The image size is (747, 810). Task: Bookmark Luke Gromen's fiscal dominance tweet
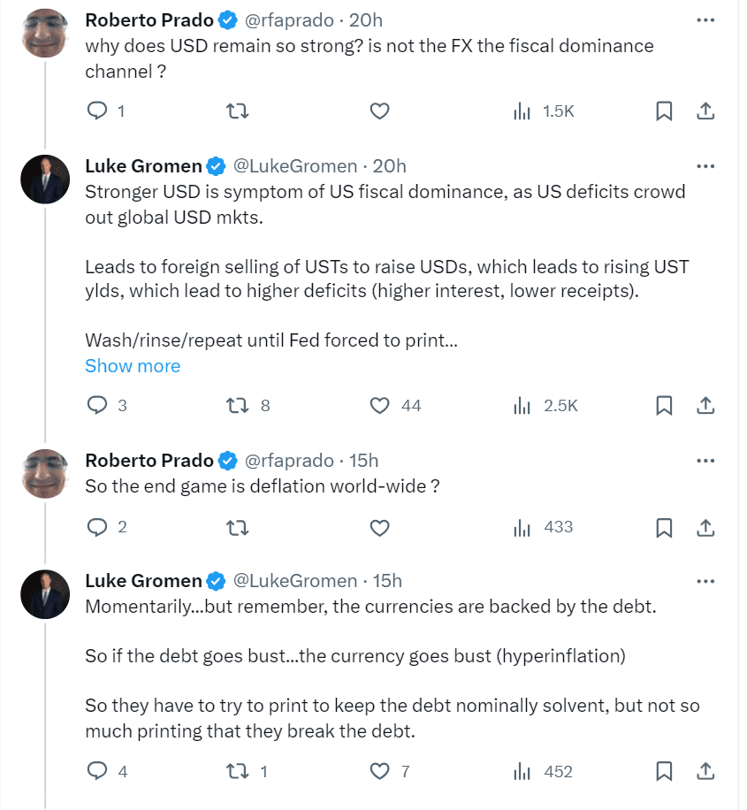click(x=665, y=406)
